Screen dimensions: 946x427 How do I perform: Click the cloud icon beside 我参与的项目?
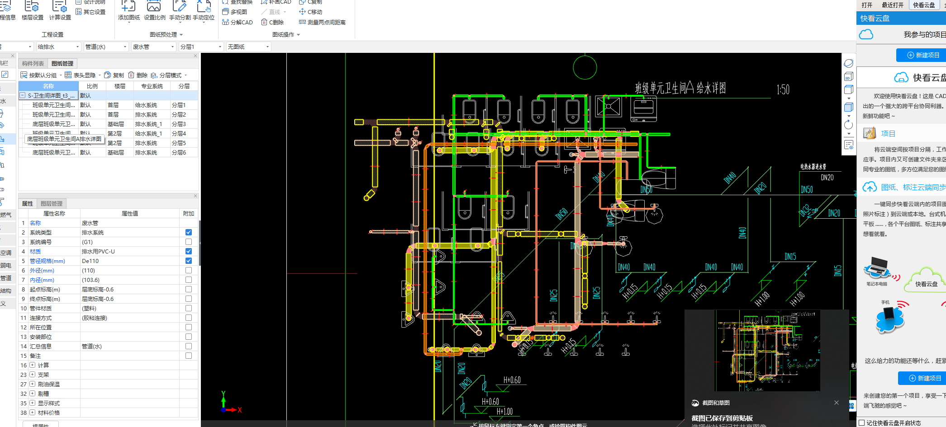click(866, 34)
